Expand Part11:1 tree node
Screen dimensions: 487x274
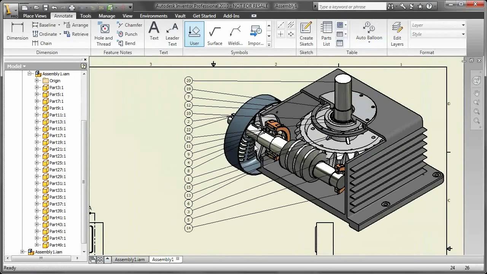tap(37, 115)
